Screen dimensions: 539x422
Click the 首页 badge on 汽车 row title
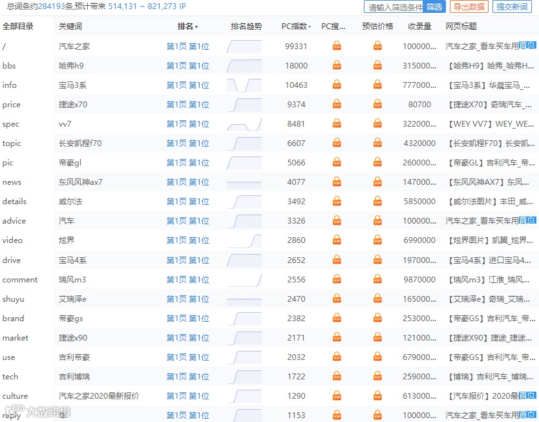pos(527,220)
